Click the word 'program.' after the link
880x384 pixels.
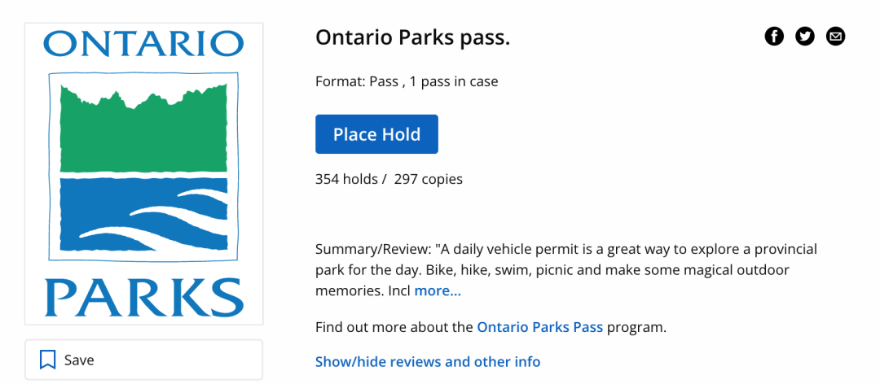637,327
